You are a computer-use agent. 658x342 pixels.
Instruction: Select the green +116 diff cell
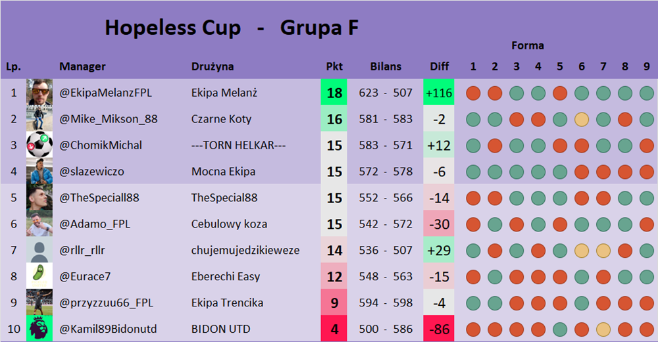pos(439,93)
